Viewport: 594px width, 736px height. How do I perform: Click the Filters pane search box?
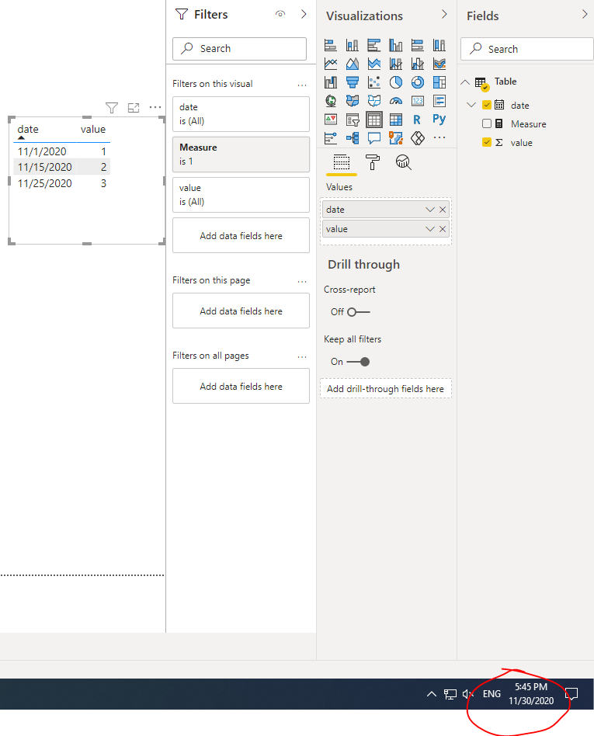pyautogui.click(x=239, y=49)
